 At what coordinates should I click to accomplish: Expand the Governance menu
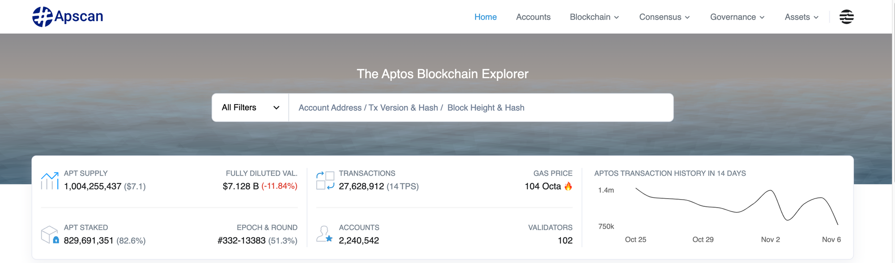pos(737,17)
